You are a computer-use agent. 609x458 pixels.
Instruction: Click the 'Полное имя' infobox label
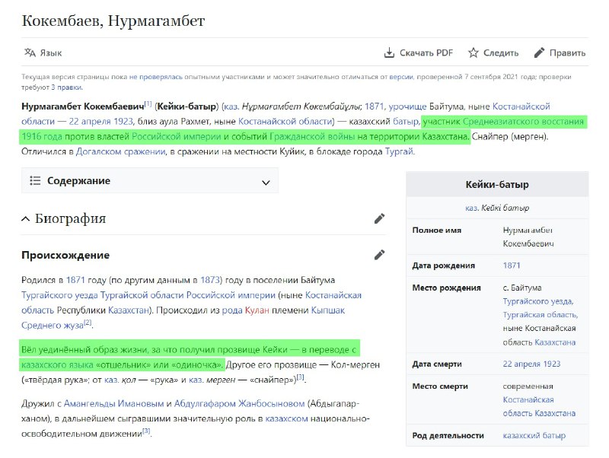[437, 231]
